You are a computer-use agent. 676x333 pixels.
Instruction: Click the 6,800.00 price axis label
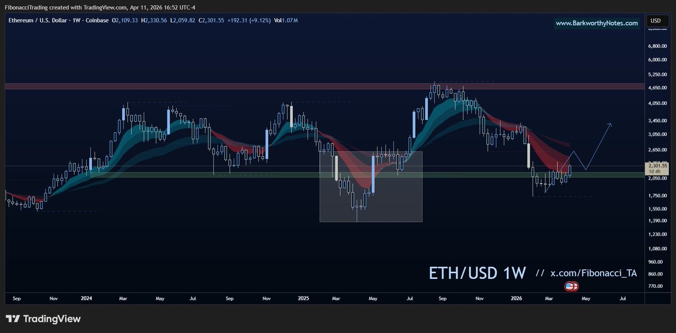point(657,46)
